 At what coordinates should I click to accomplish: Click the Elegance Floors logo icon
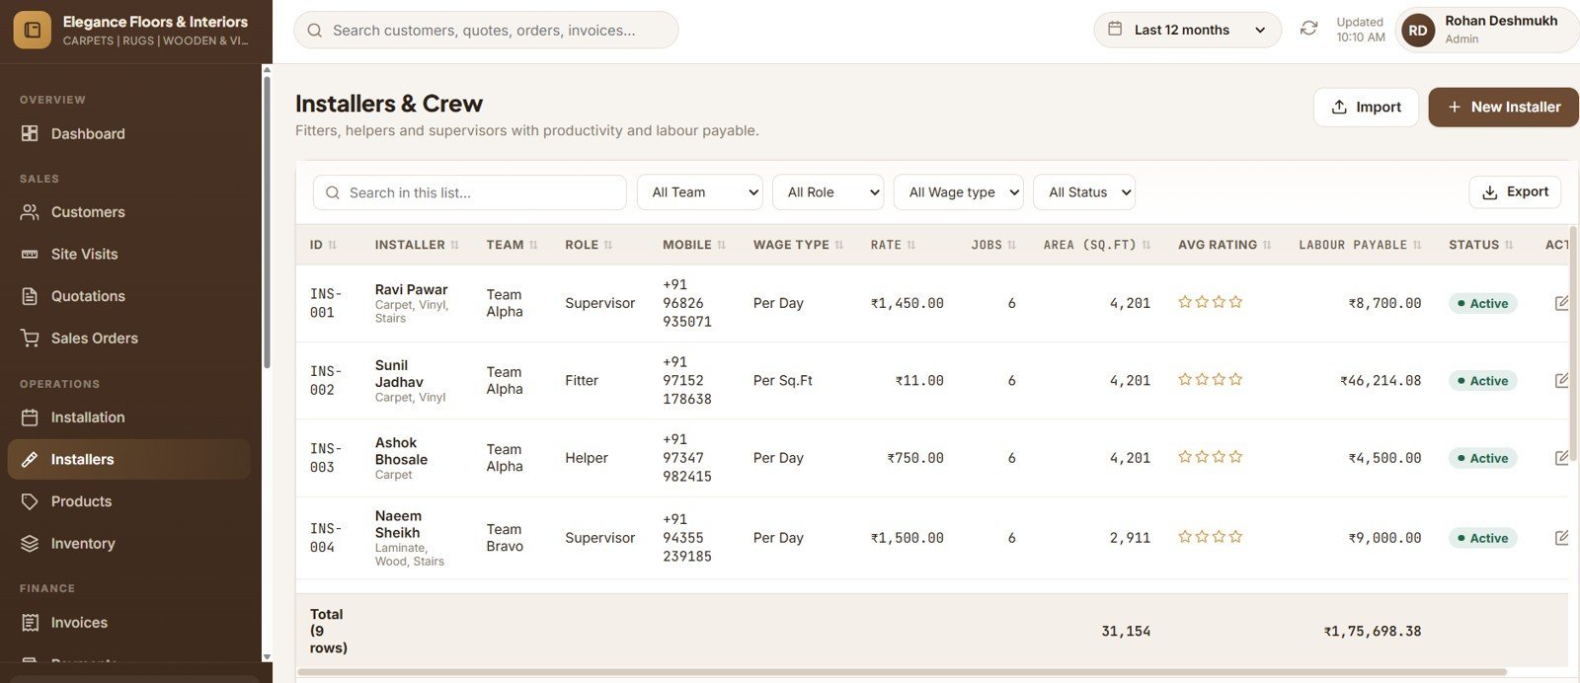32,30
